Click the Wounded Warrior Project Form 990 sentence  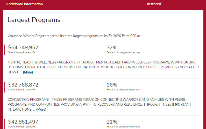(74, 36)
